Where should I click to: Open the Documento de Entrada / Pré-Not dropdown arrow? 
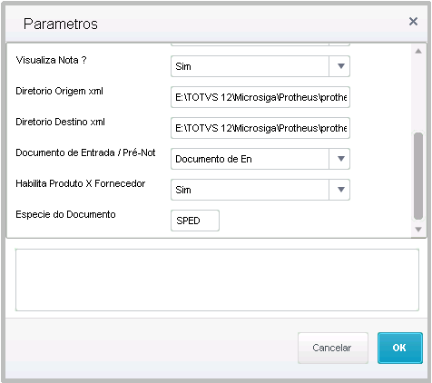click(x=340, y=159)
